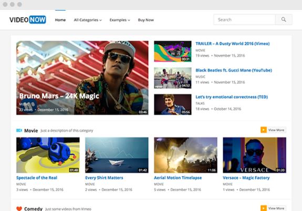This screenshot has width=302, height=211.
Task: Open the emotional correctness TED thumbnail
Action: [x=173, y=104]
